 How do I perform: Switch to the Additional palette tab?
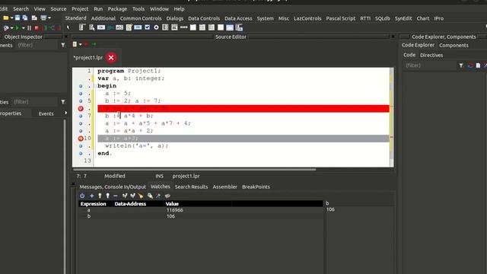tap(103, 18)
